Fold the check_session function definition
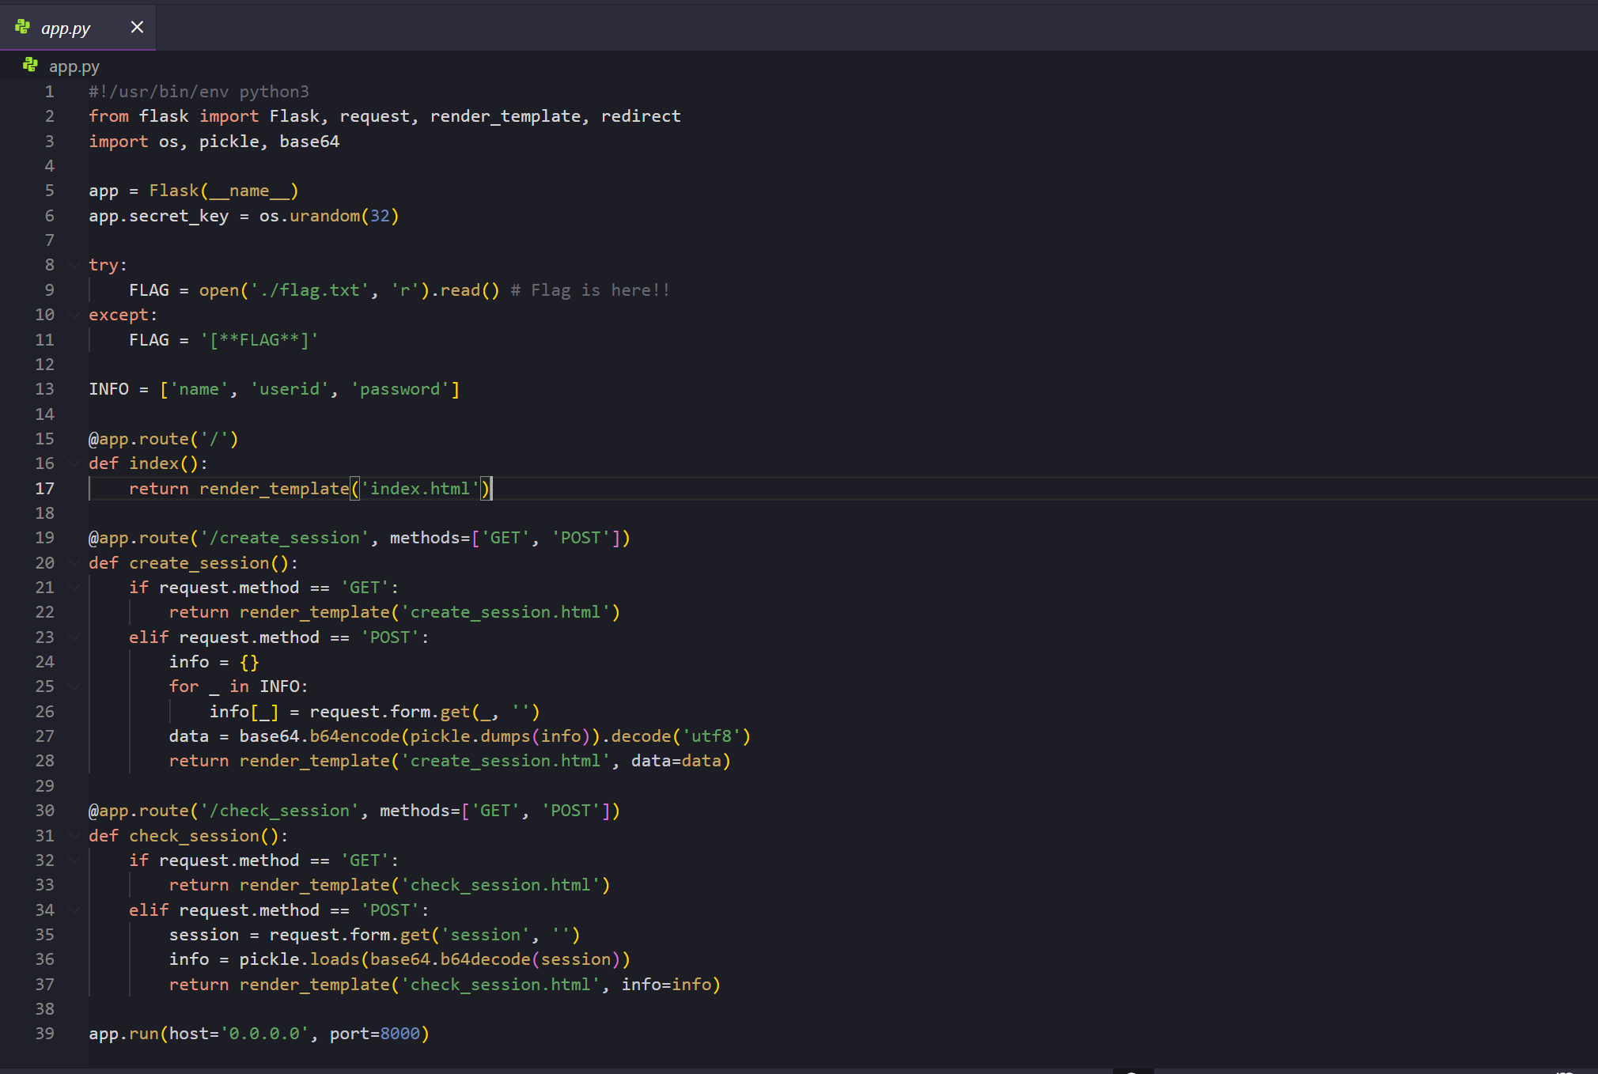Viewport: 1598px width, 1074px height. [74, 836]
